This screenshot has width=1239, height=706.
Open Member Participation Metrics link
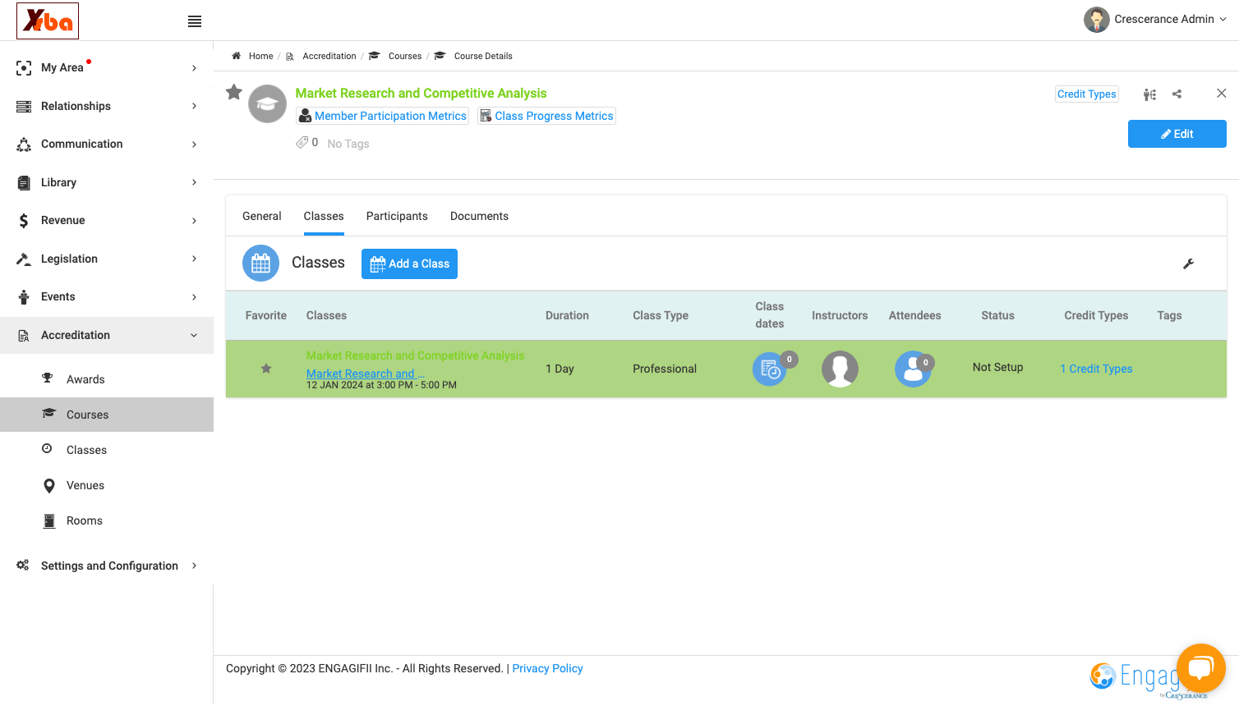[382, 116]
